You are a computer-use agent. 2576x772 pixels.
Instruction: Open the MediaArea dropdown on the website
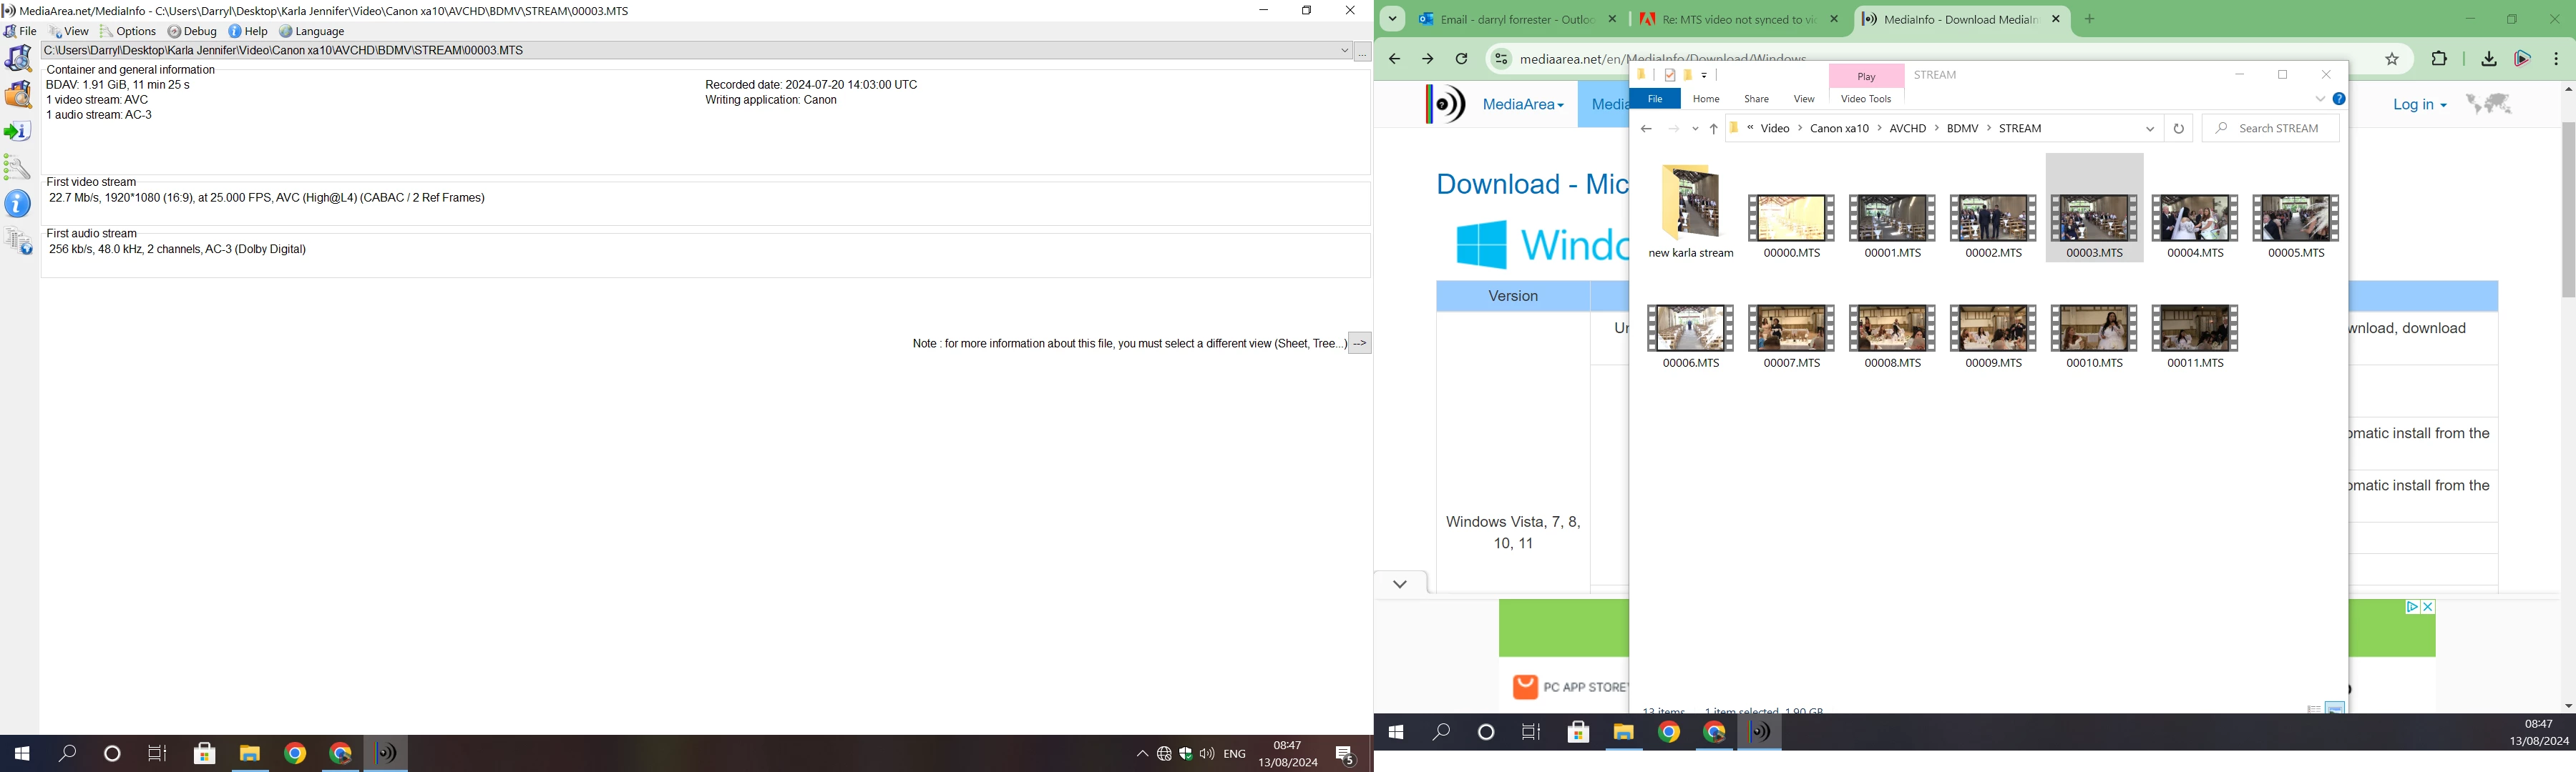point(1522,105)
